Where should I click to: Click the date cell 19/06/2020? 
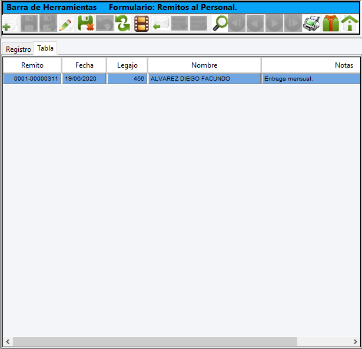tap(84, 79)
